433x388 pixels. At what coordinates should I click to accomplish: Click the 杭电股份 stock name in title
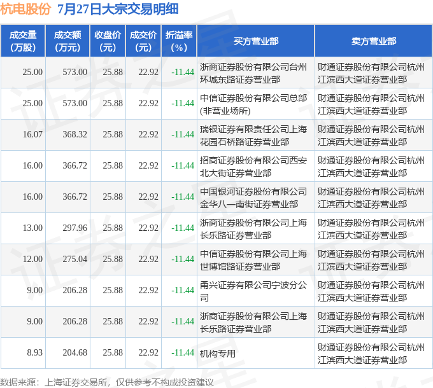tap(25, 9)
